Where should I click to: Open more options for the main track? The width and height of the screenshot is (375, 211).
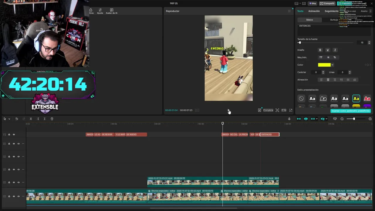point(23,196)
